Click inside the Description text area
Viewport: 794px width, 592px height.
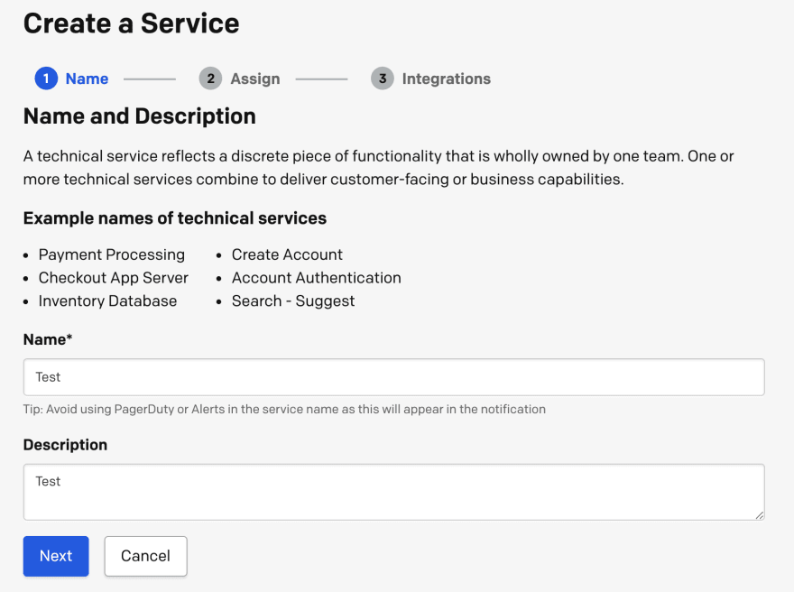click(x=393, y=491)
